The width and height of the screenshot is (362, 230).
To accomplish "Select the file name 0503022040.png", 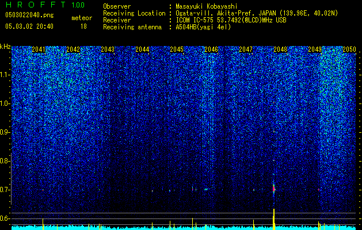I will tap(29, 15).
